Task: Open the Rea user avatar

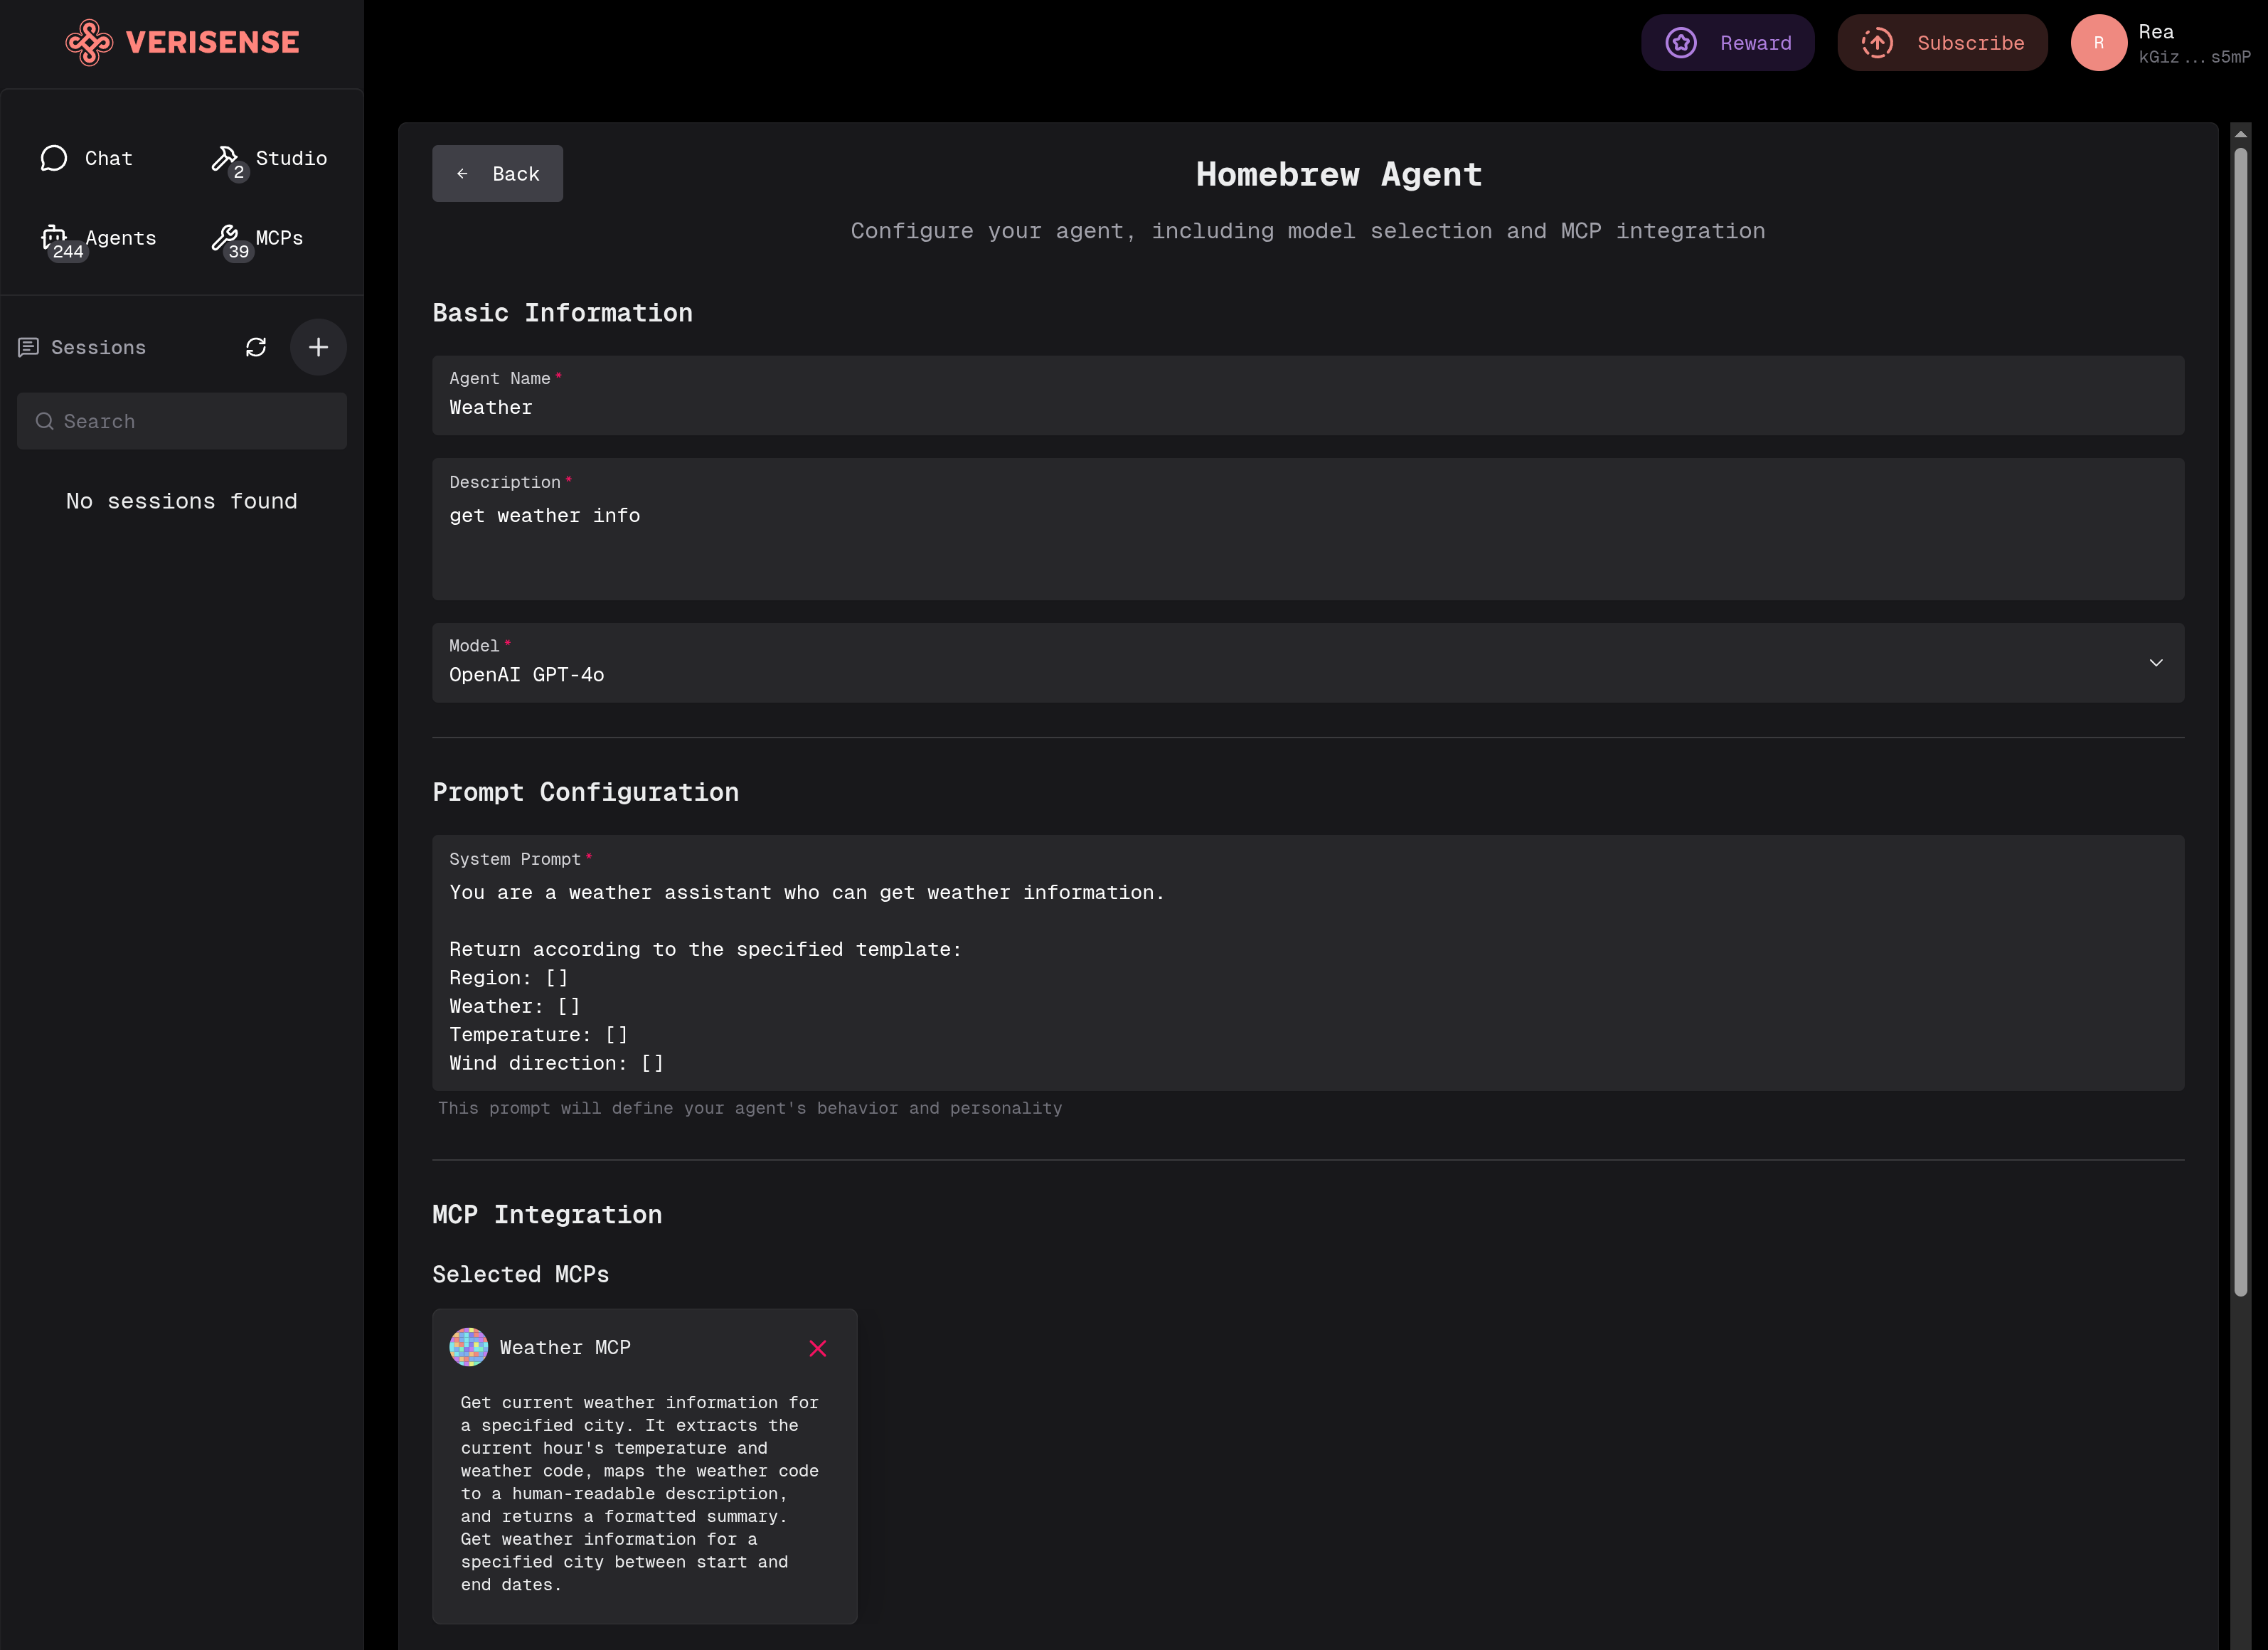Action: coord(2098,43)
